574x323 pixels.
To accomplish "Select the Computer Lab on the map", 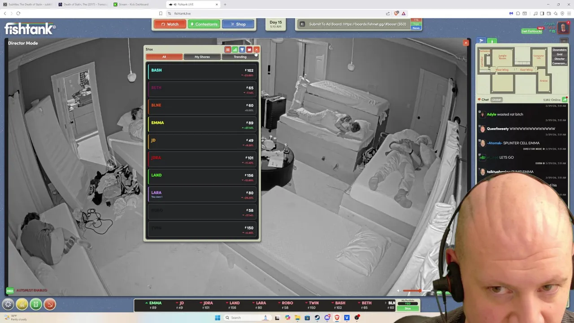I will [x=539, y=57].
